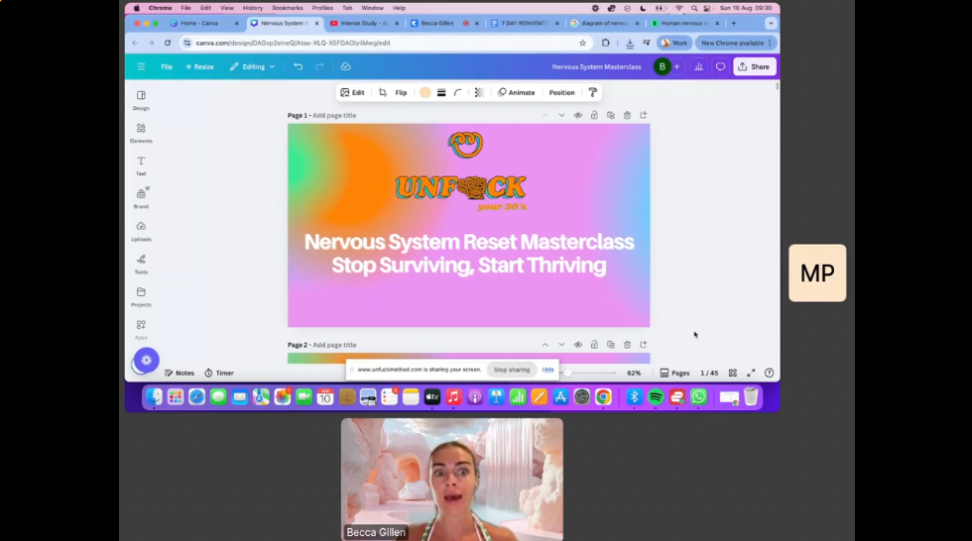Click Stop sharing in the banner
Viewport: 972px width, 541px height.
point(512,371)
